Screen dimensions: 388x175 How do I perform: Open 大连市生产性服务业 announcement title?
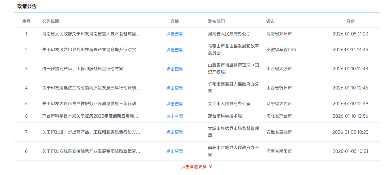91,104
